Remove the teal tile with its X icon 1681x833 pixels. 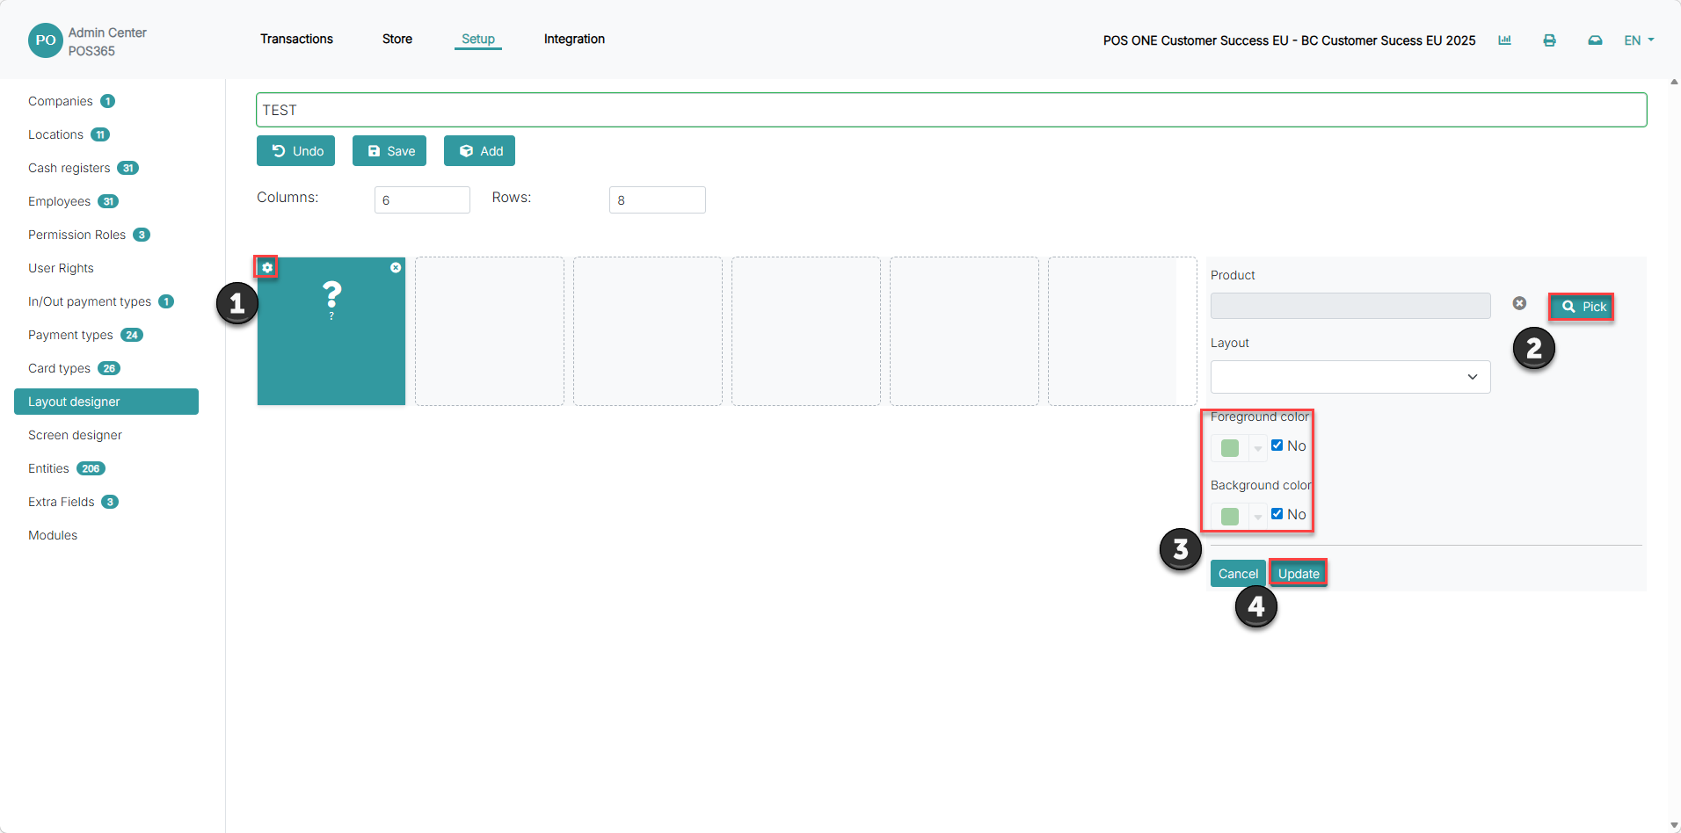[x=396, y=267]
